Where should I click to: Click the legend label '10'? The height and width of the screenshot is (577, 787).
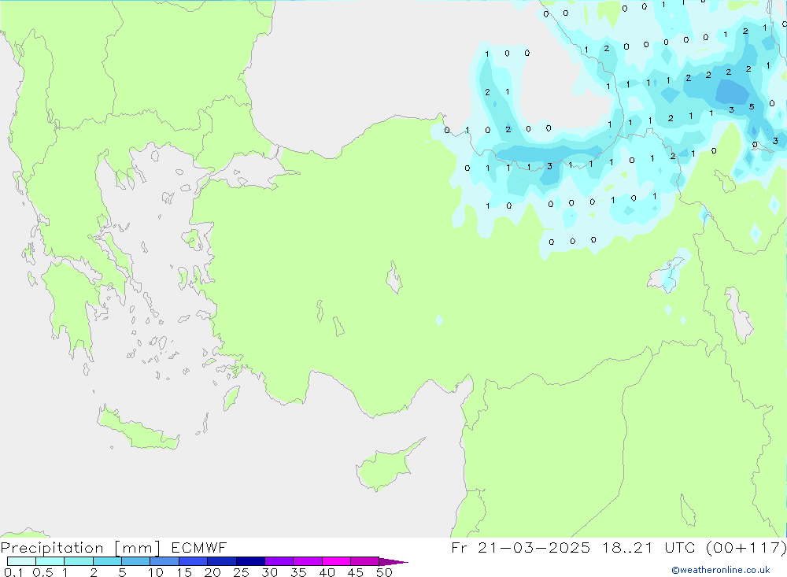tap(156, 572)
